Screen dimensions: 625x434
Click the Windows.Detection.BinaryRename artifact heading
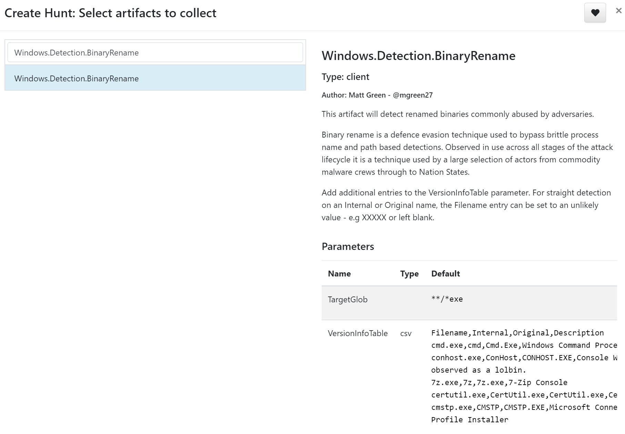pyautogui.click(x=419, y=55)
